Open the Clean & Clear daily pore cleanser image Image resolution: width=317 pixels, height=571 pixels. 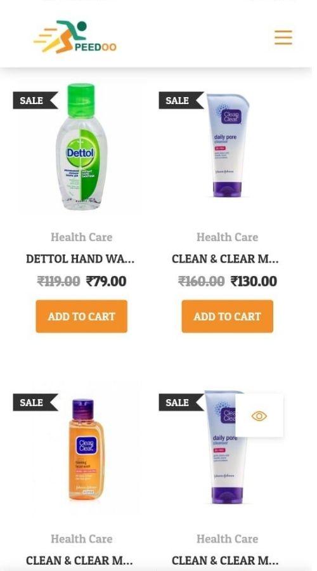(x=228, y=146)
